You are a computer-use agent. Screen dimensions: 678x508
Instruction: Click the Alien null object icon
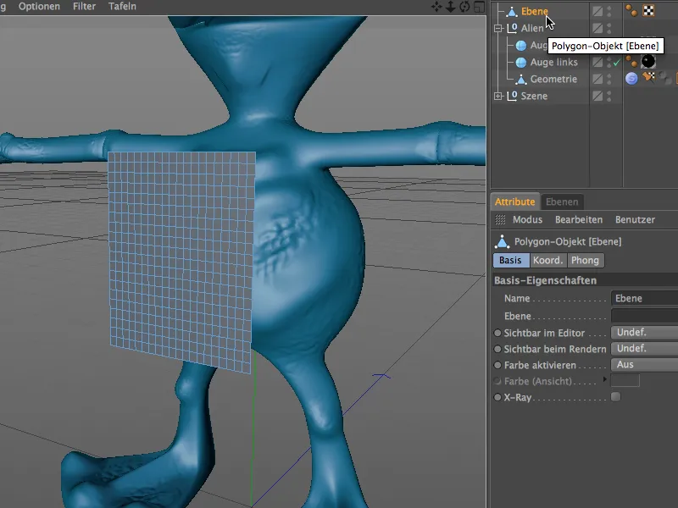click(x=512, y=28)
